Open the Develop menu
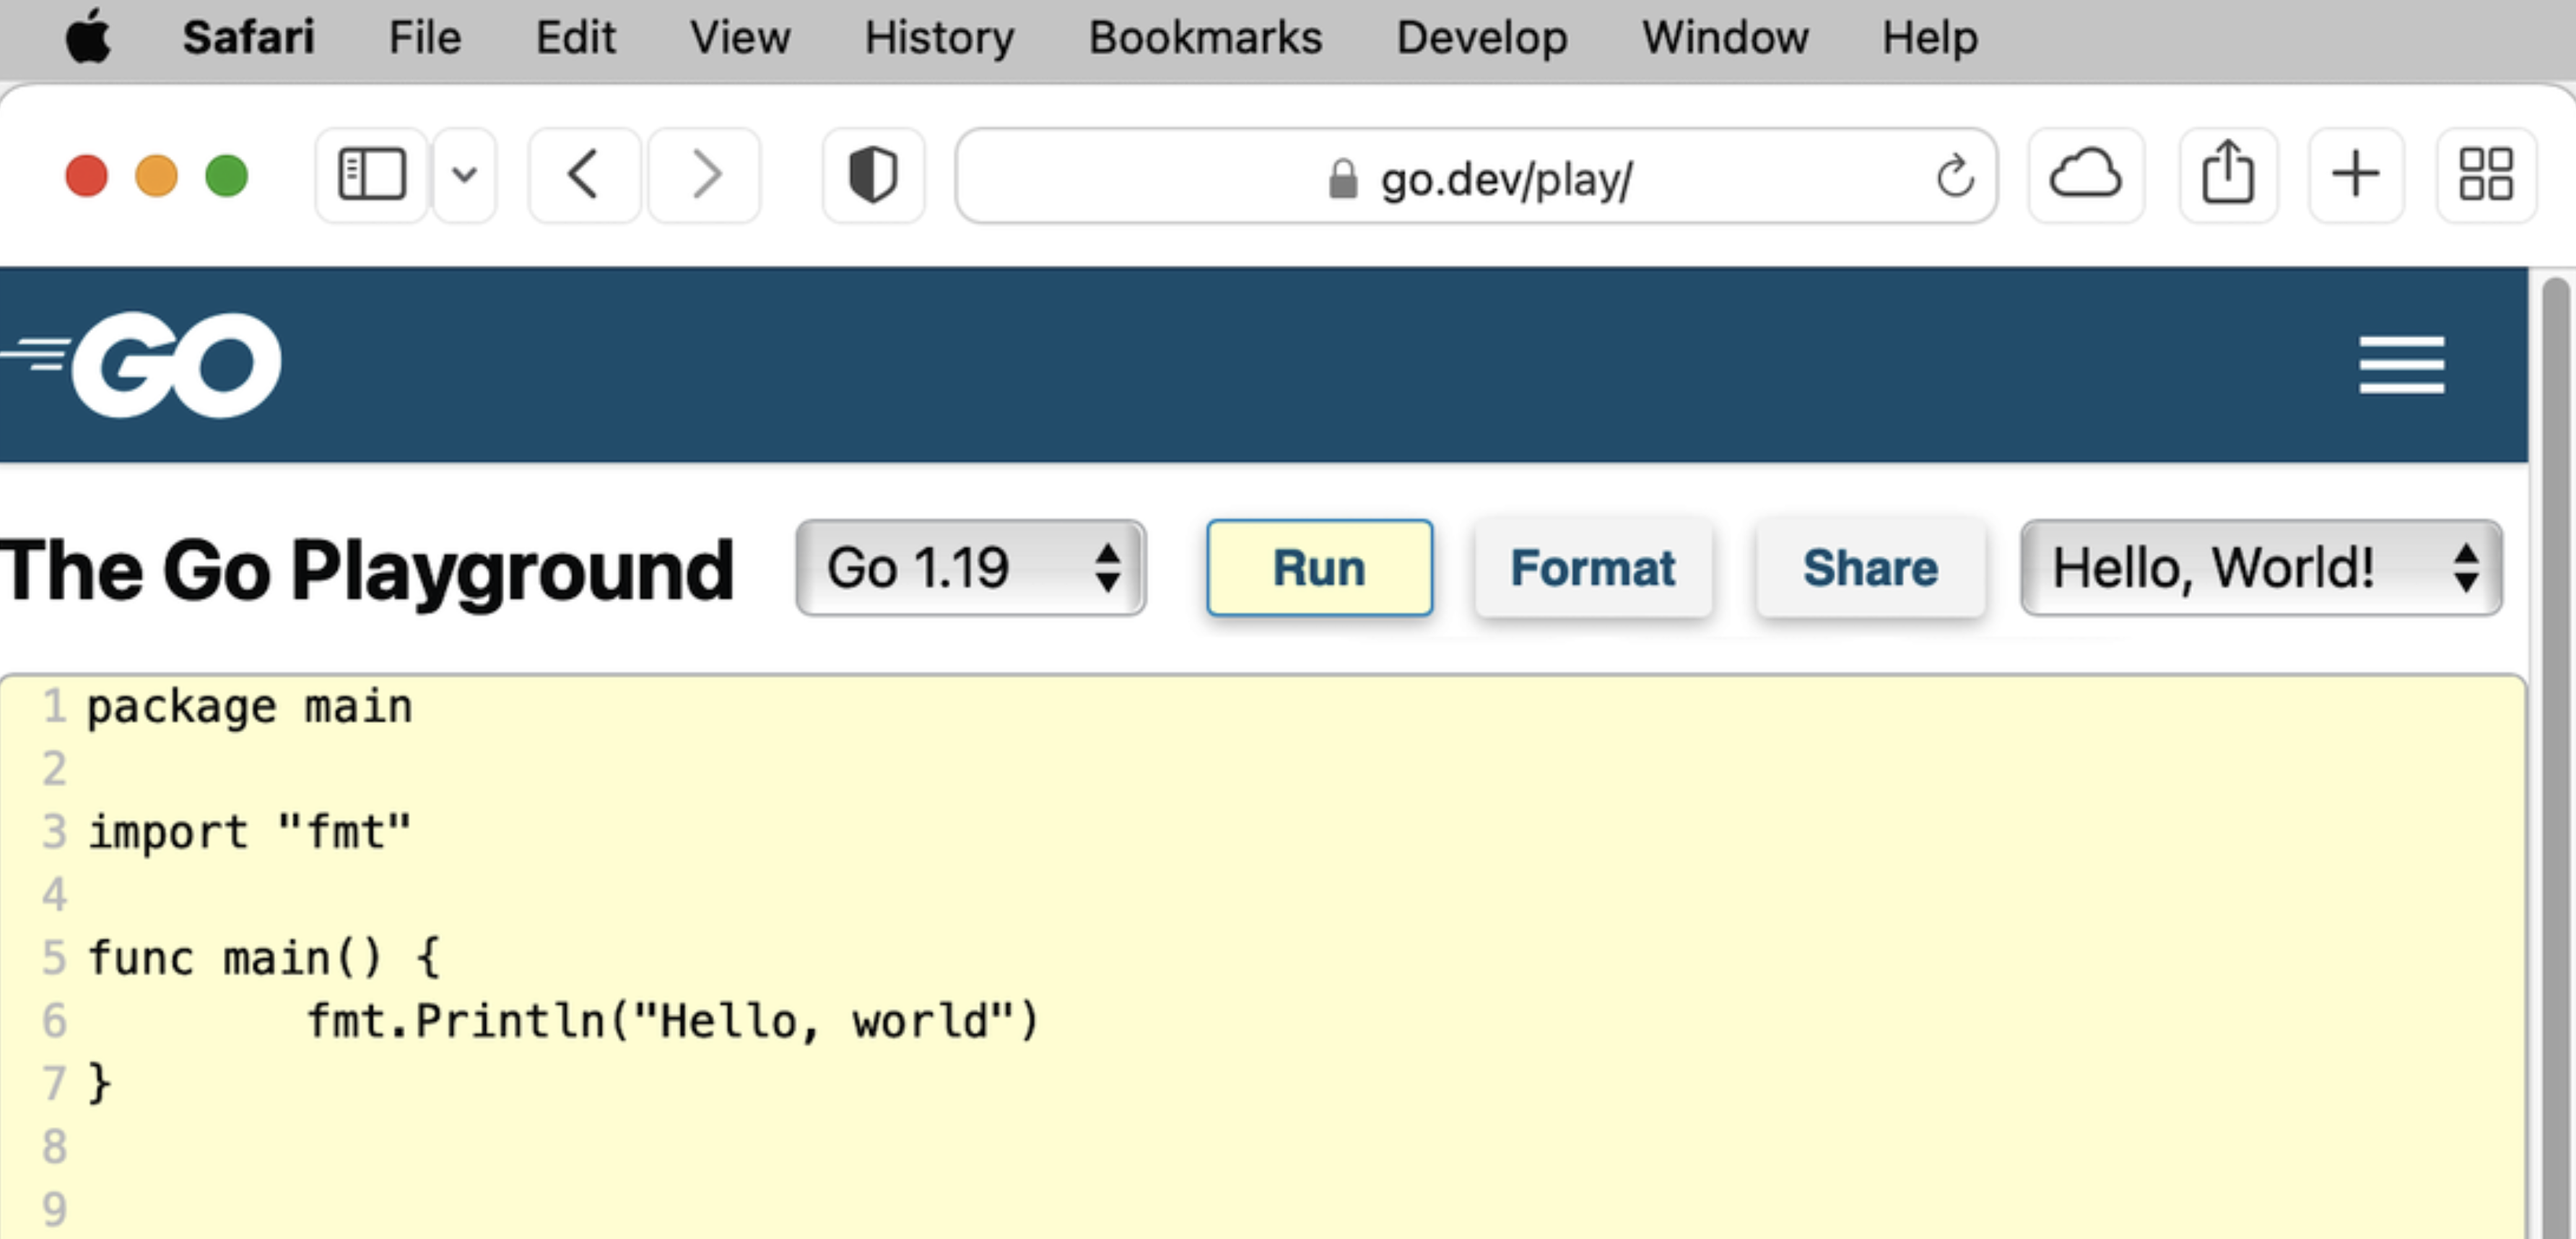 [x=1481, y=37]
